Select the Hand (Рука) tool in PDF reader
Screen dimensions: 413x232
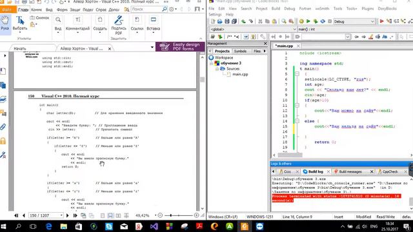point(5,23)
